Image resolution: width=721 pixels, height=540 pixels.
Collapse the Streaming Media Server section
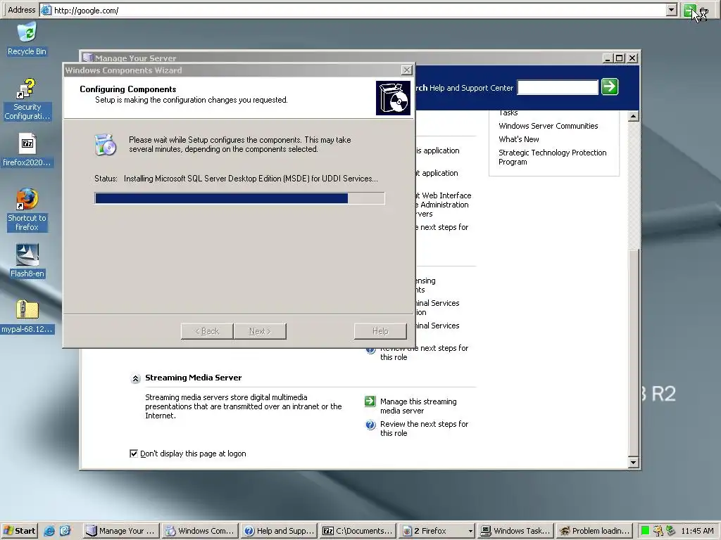135,378
